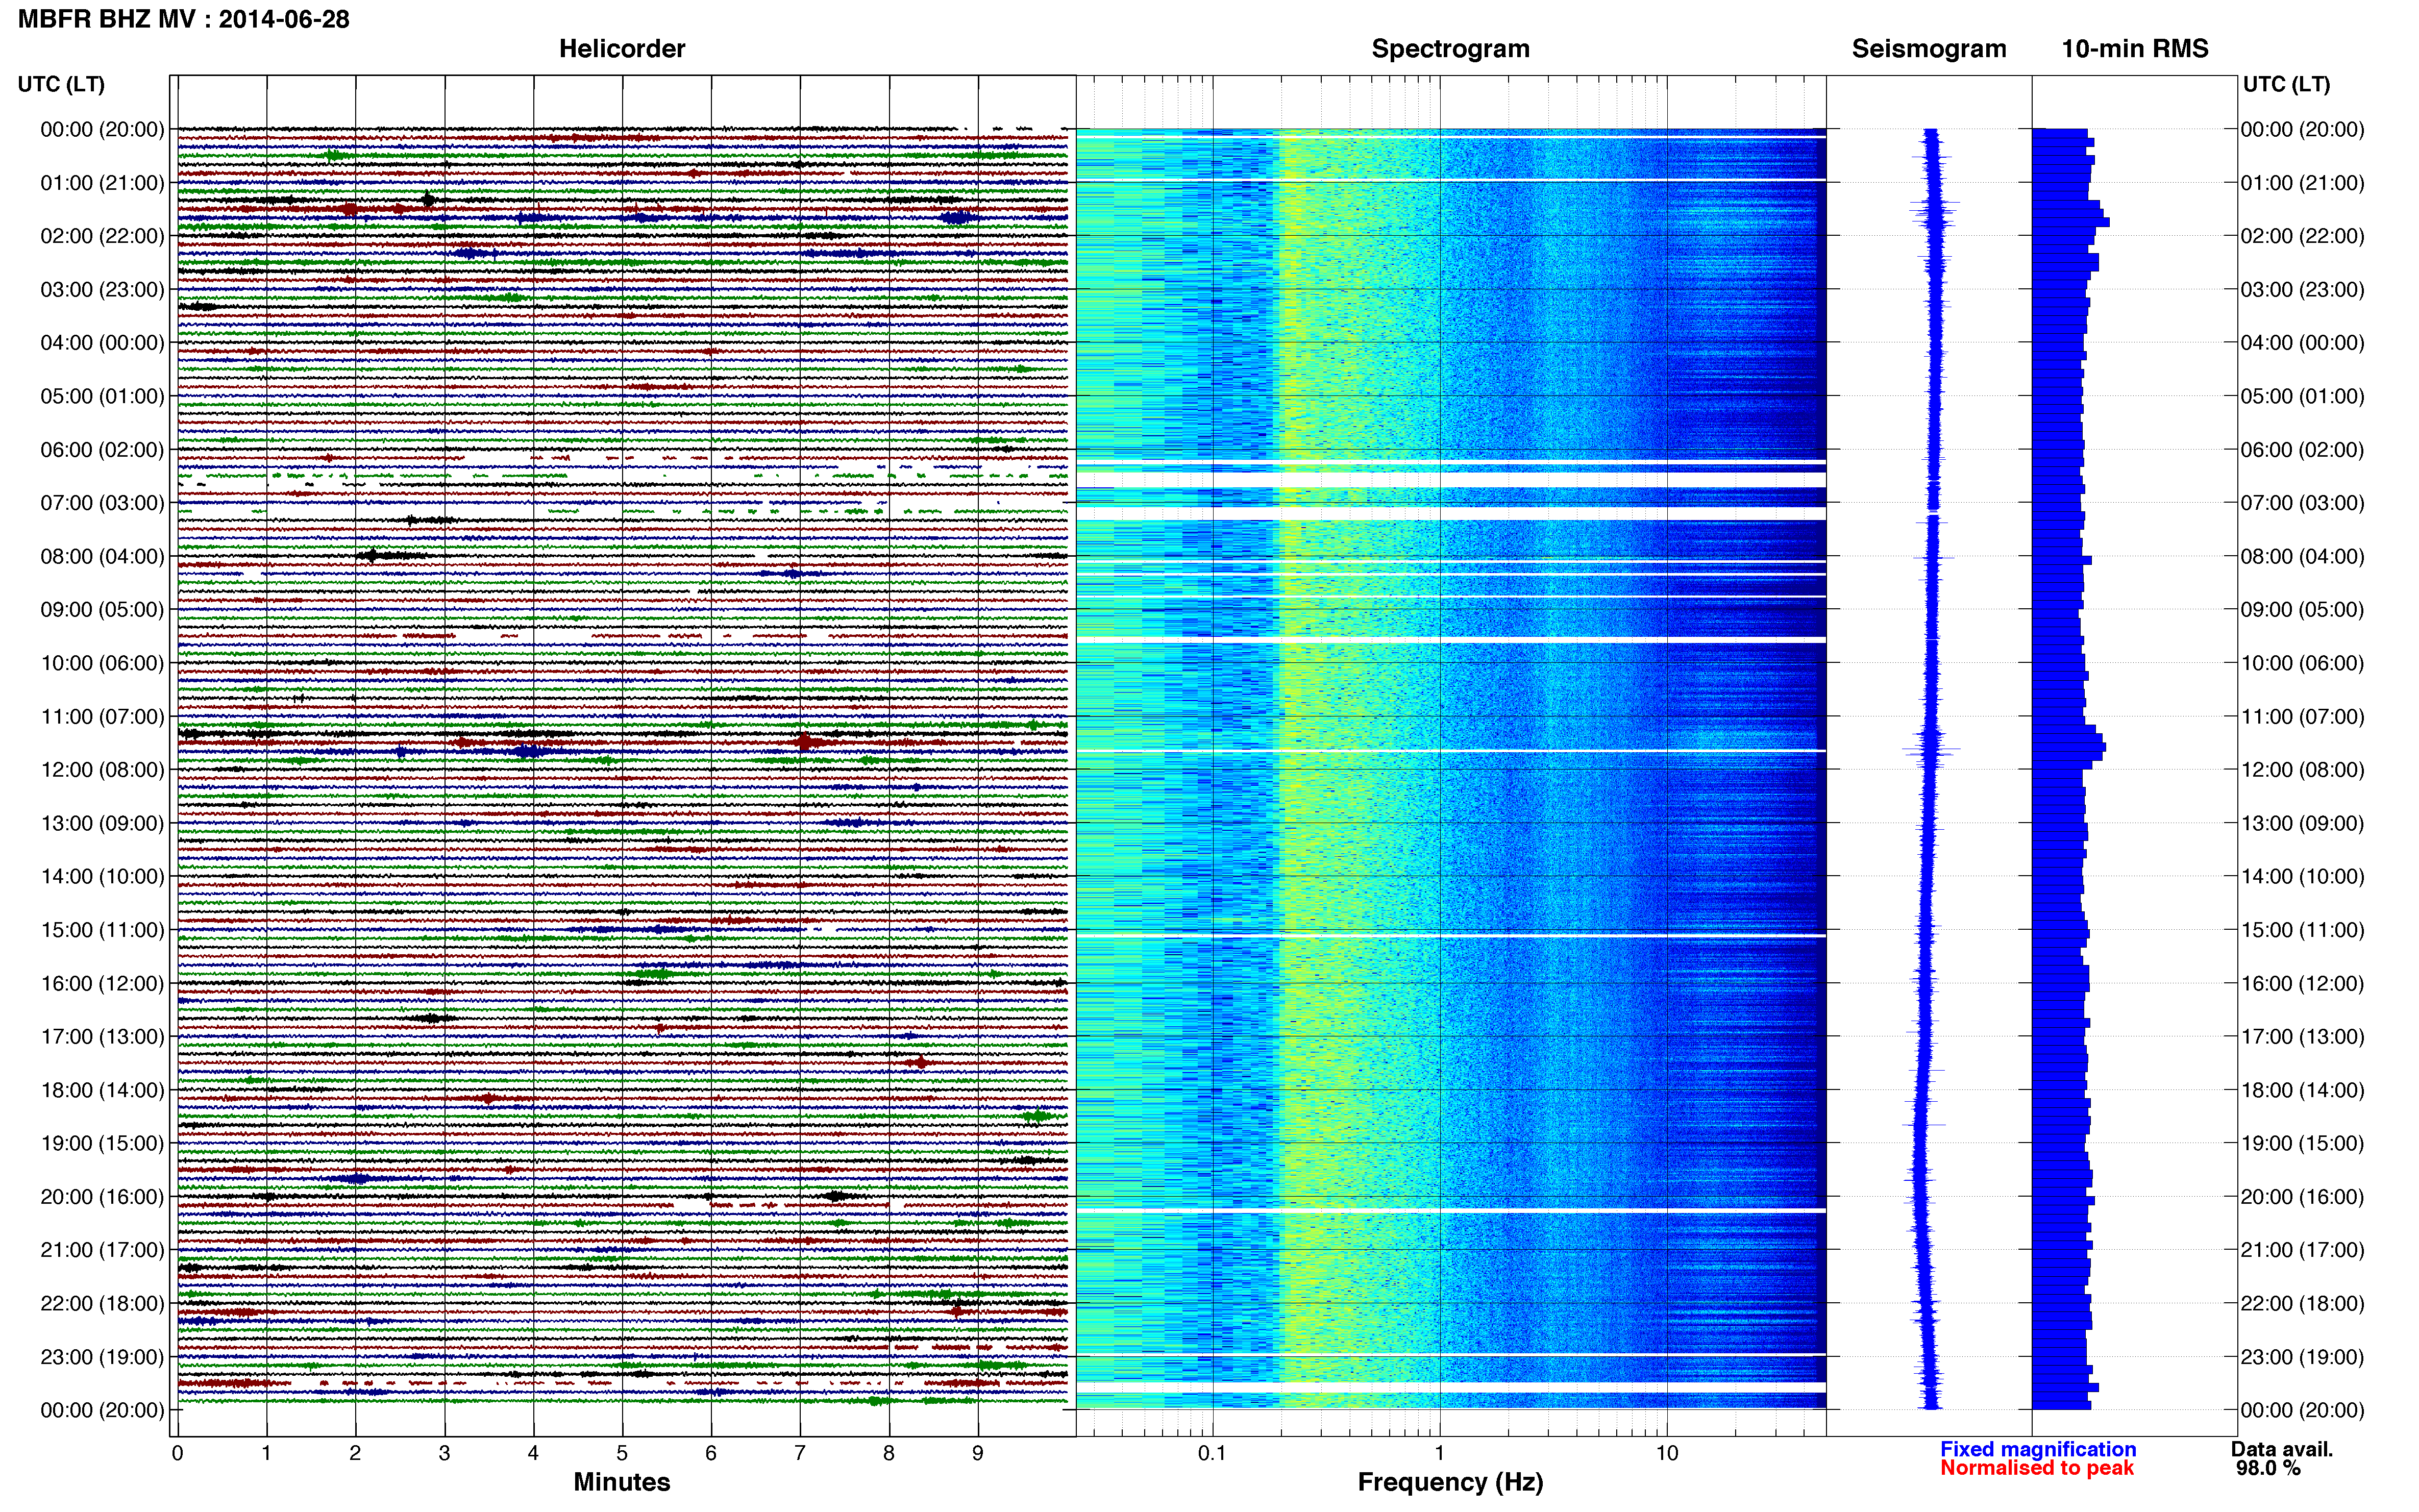Image resolution: width=2419 pixels, height=1512 pixels.
Task: Click the 'Helicorder' panel heading
Action: (x=622, y=49)
